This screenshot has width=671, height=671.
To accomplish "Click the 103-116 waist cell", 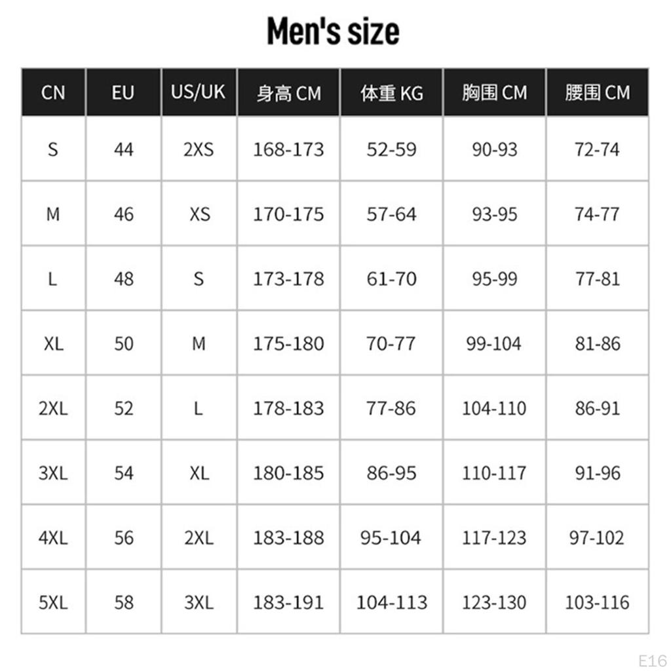I will click(x=597, y=602).
